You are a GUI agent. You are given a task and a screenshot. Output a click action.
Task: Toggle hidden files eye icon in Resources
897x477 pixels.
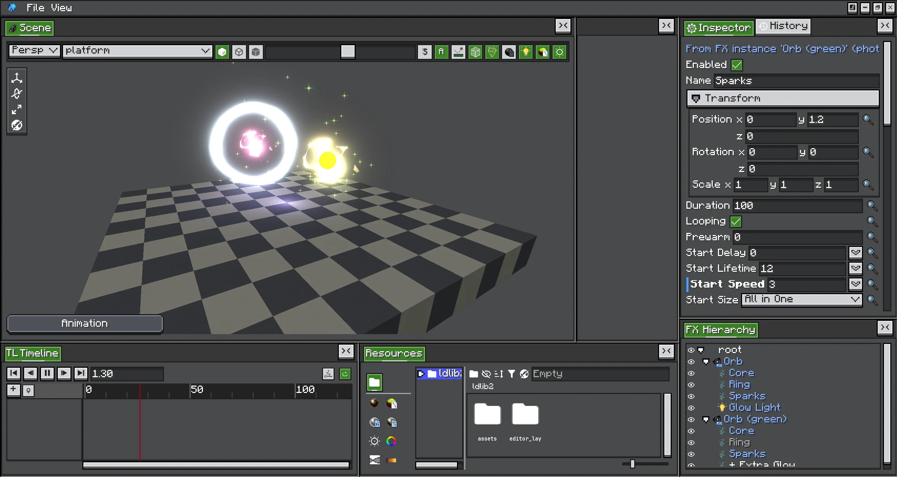coord(486,374)
